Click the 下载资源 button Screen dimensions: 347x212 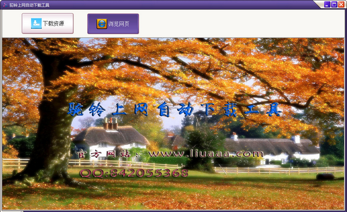click(47, 24)
